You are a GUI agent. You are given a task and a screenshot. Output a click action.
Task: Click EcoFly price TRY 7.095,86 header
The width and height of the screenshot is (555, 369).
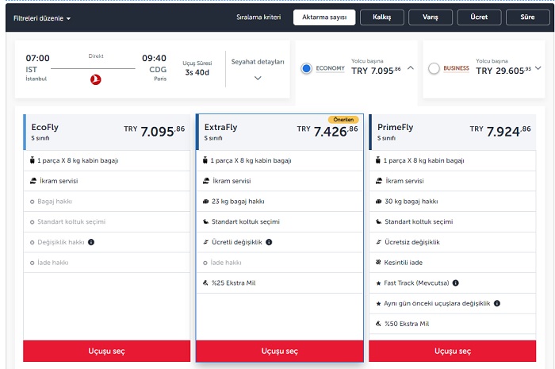coord(155,132)
